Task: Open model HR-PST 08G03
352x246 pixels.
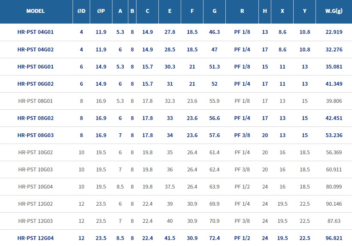Action: (36, 135)
